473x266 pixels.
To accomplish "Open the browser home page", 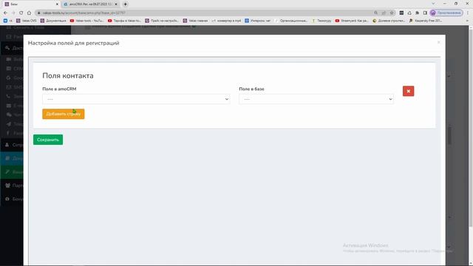I will coord(30,13).
